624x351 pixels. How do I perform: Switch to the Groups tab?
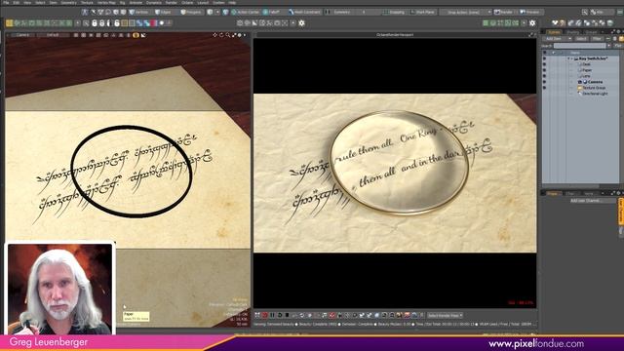(591, 32)
